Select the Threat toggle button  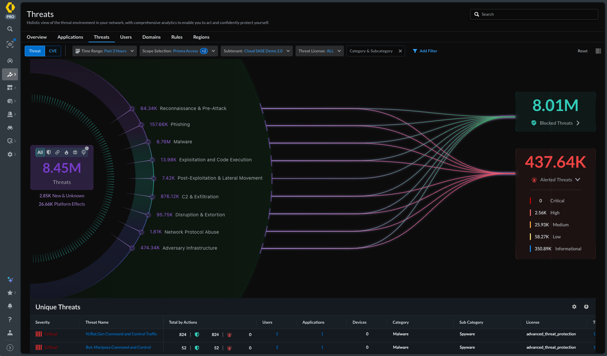[35, 51]
